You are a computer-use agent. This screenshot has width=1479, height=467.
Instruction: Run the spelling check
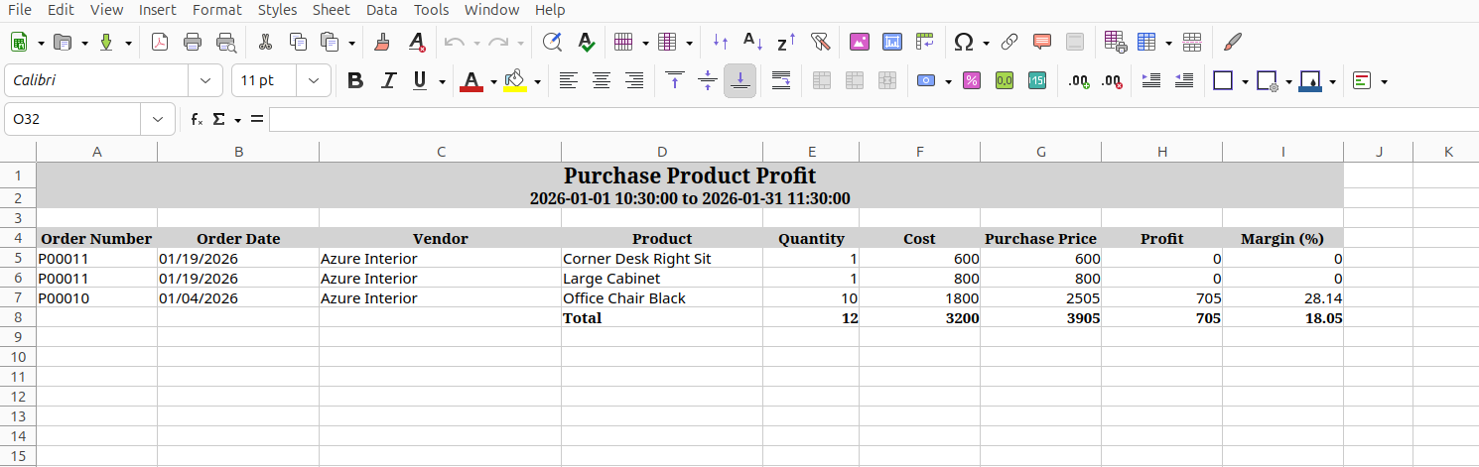pyautogui.click(x=586, y=43)
